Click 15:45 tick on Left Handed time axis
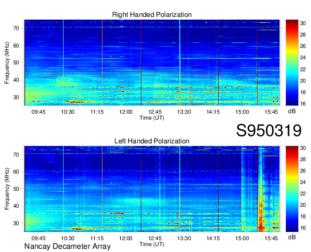The width and height of the screenshot is (311, 252). pos(271,238)
